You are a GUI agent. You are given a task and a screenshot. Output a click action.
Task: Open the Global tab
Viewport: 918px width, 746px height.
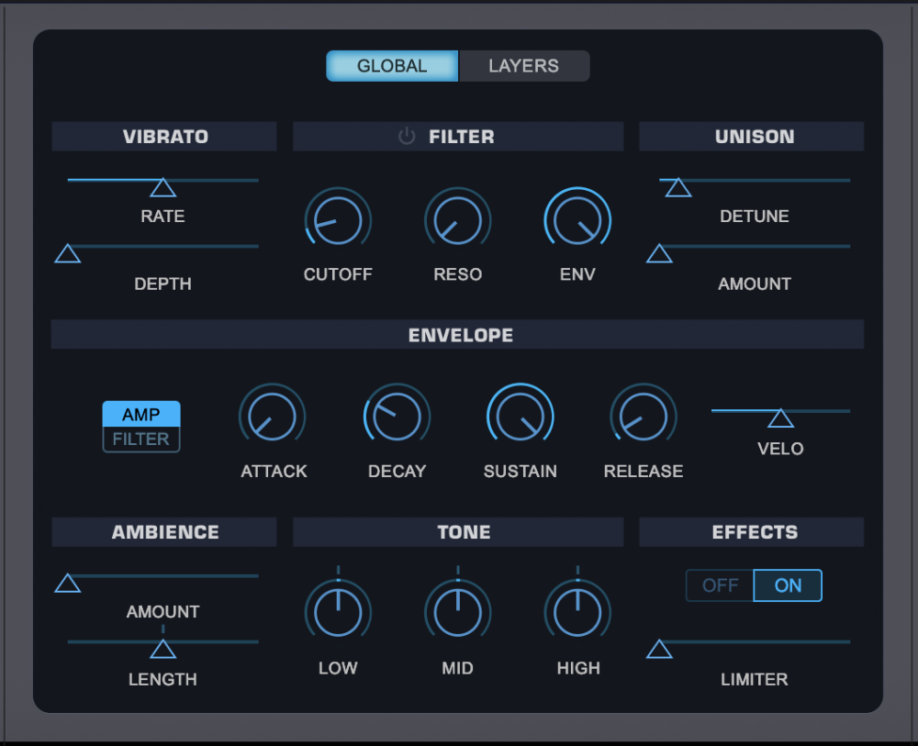click(392, 65)
